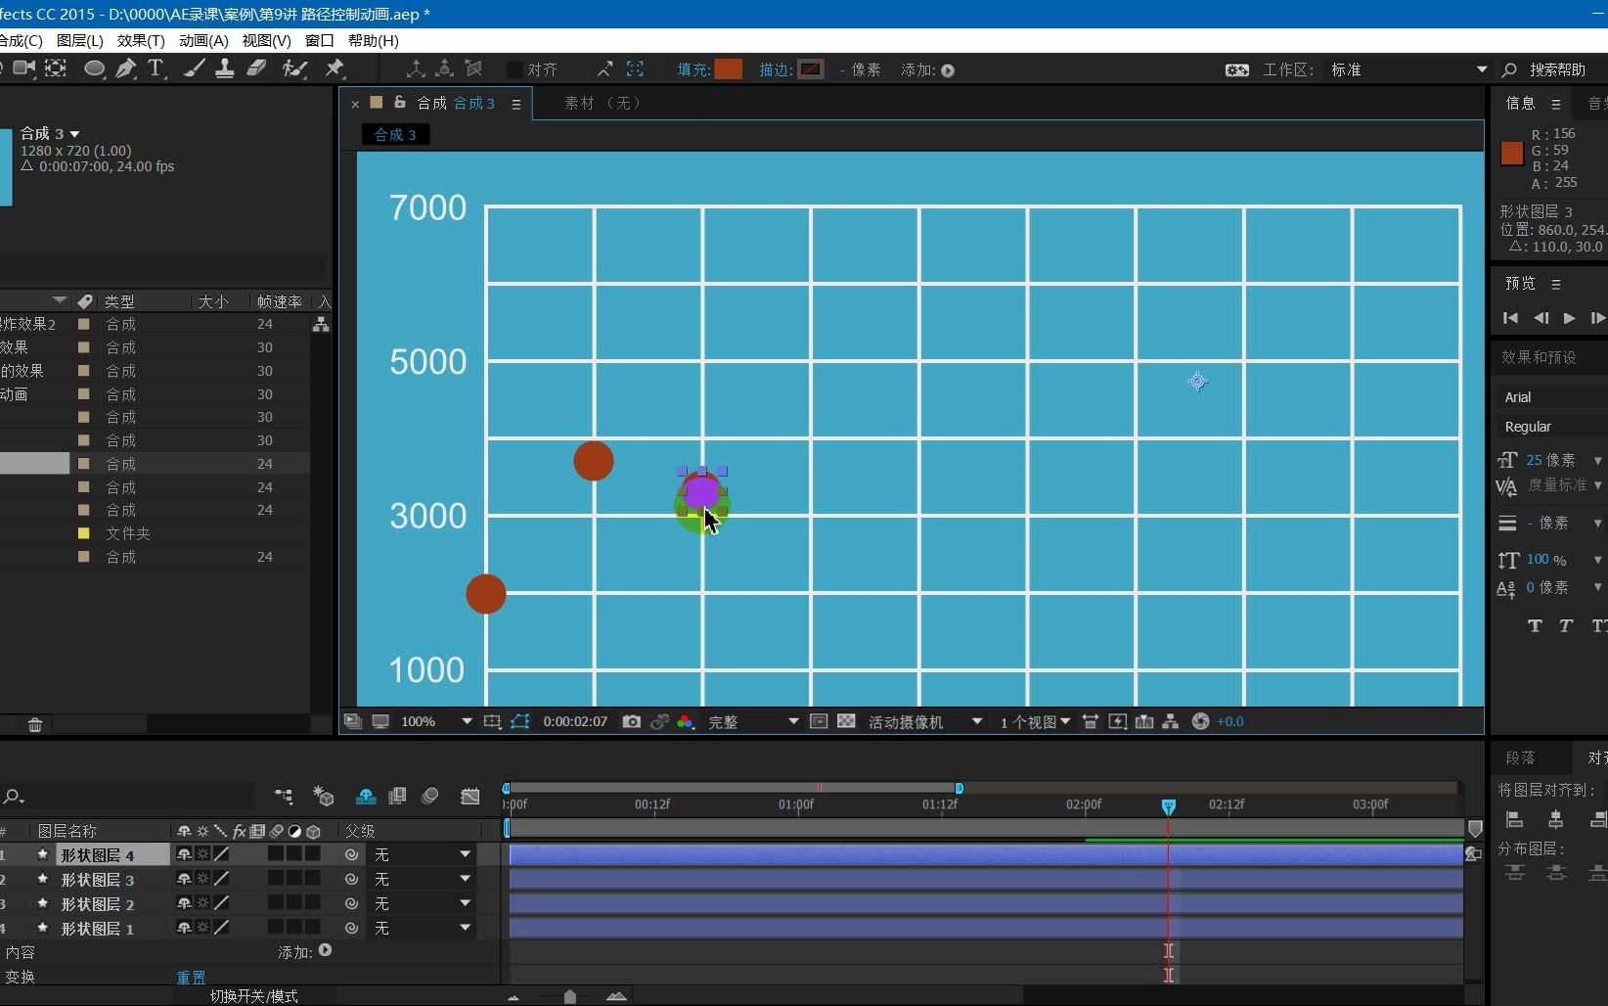Open parent dropdown for 形状图层 2

423,903
